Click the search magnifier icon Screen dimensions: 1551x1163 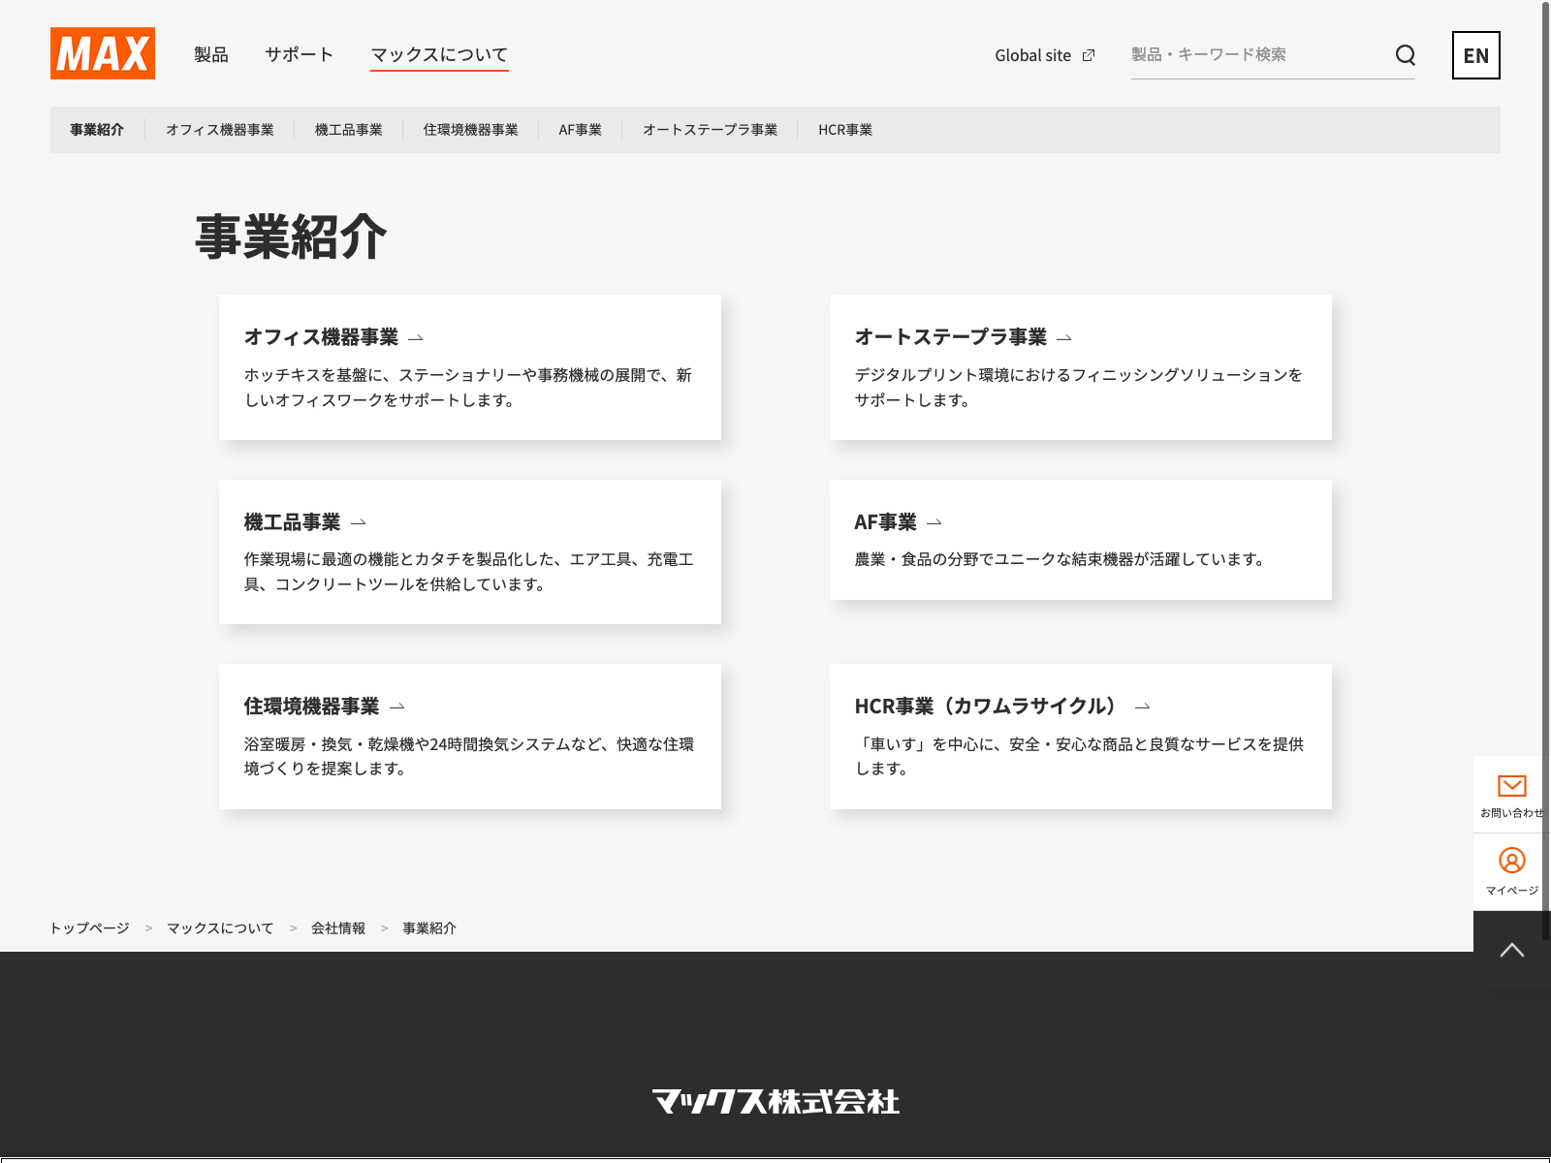coord(1405,55)
